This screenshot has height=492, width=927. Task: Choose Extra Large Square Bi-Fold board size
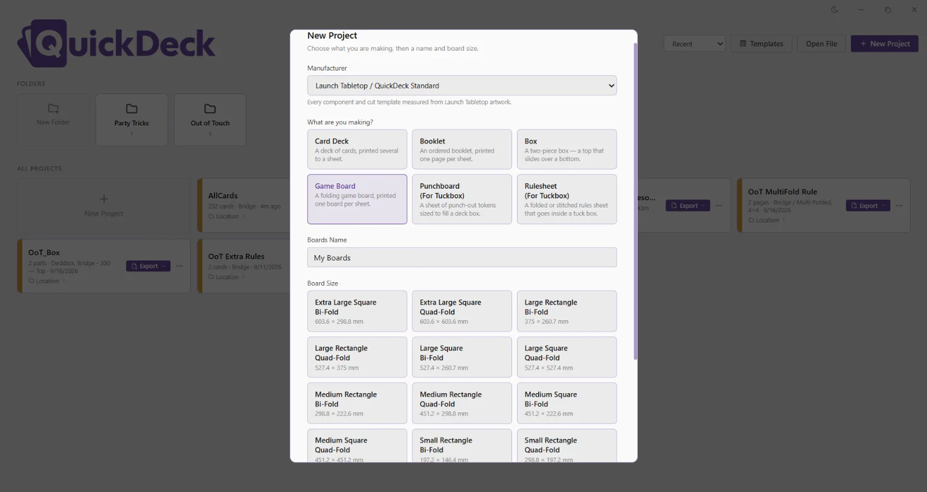tap(357, 311)
